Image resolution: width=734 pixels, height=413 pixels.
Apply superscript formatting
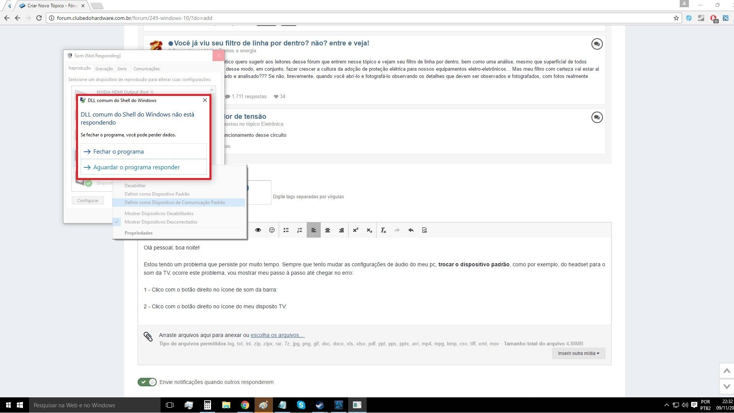pos(356,230)
